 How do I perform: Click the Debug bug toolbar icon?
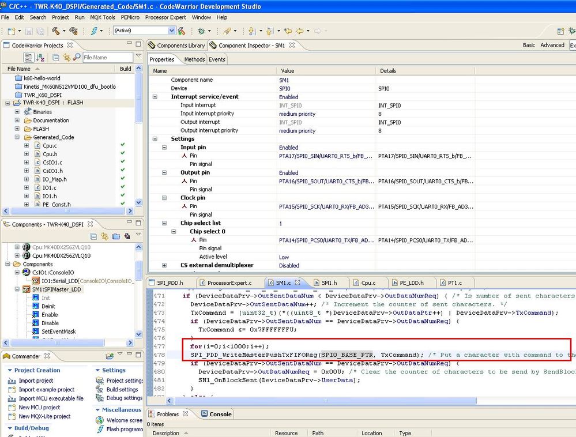tap(201, 31)
